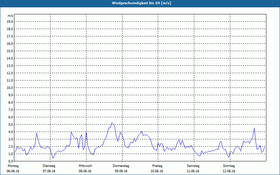Click the '15,0' axis label
The height and width of the screenshot is (175, 280).
(x=10, y=51)
